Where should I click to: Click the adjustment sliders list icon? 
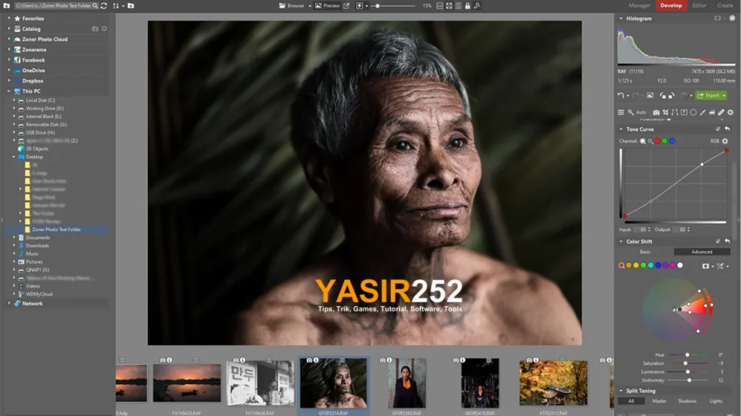(x=621, y=112)
